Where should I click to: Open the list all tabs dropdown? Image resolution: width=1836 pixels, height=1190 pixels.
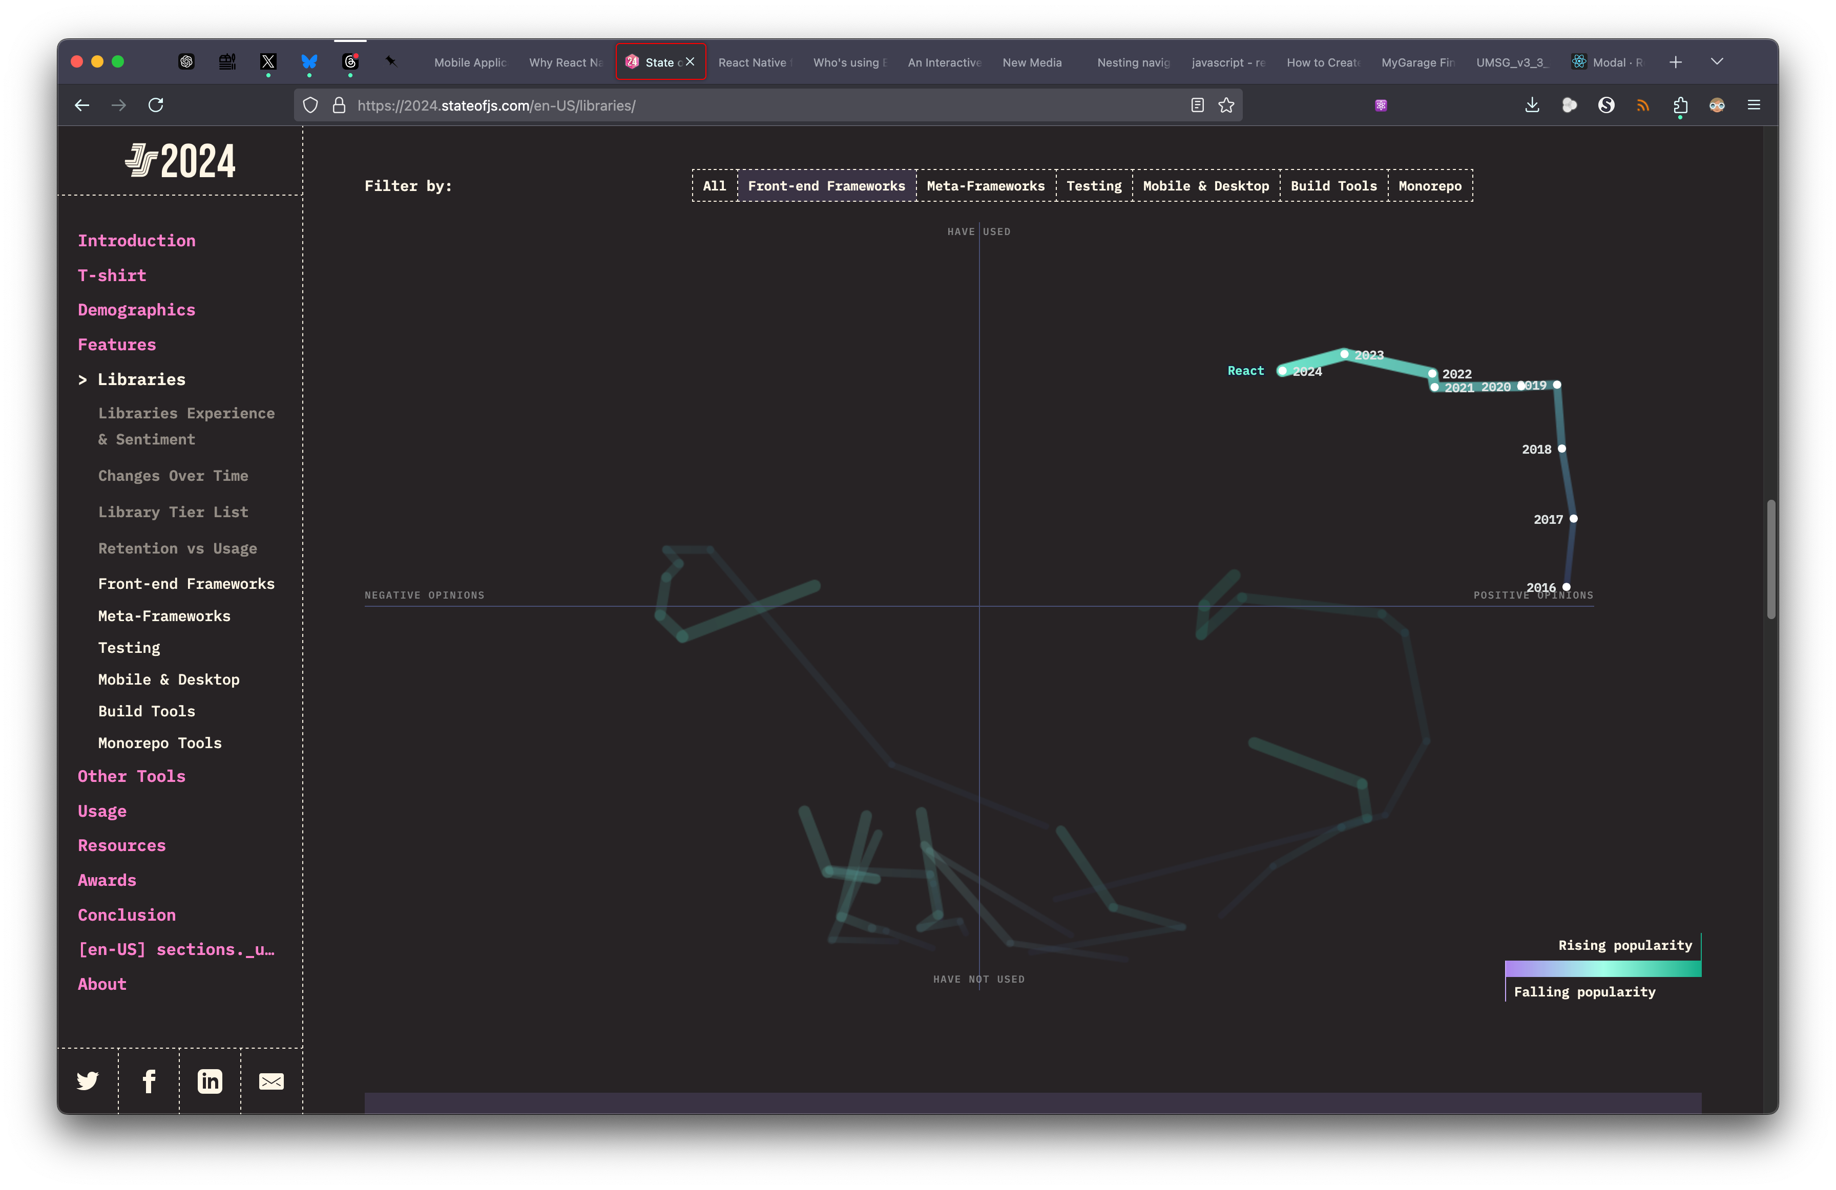(x=1717, y=61)
